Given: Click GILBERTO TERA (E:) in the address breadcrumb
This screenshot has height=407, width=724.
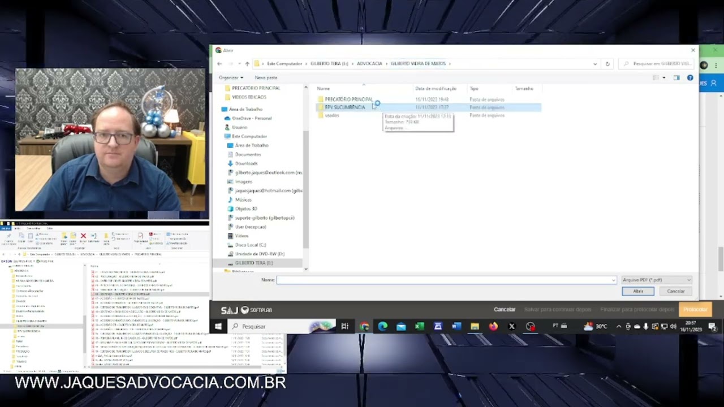Looking at the screenshot, I should point(329,64).
